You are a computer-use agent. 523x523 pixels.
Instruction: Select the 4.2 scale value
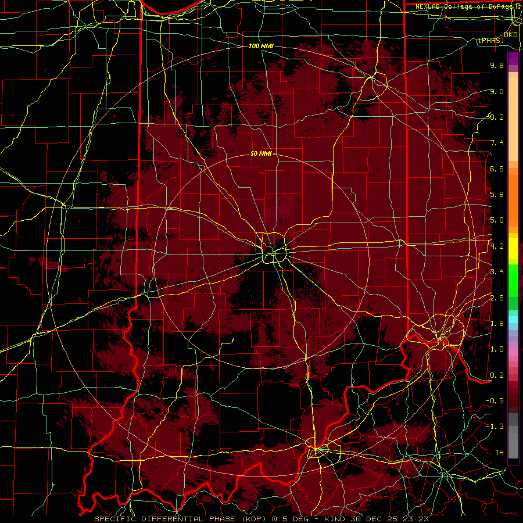tap(497, 246)
